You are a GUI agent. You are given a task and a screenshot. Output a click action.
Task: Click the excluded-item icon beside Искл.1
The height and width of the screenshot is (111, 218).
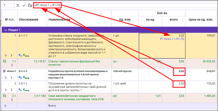click(4, 71)
